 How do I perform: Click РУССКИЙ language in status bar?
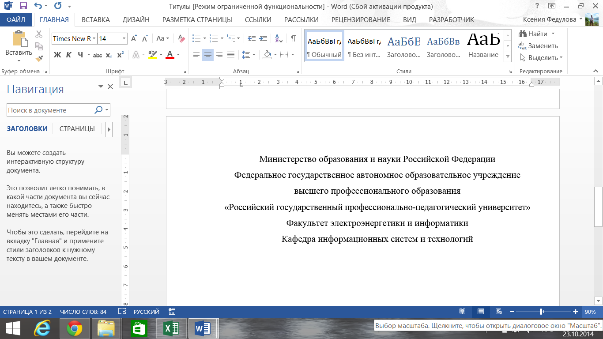(x=146, y=312)
